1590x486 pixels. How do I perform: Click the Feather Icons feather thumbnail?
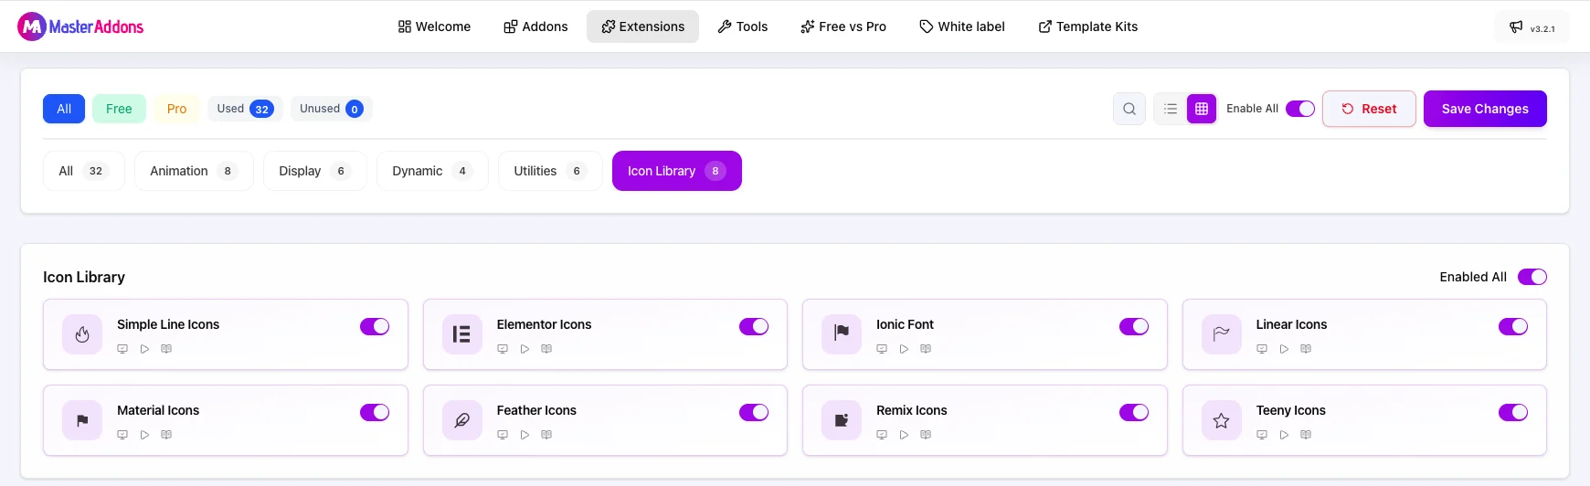[x=462, y=420]
